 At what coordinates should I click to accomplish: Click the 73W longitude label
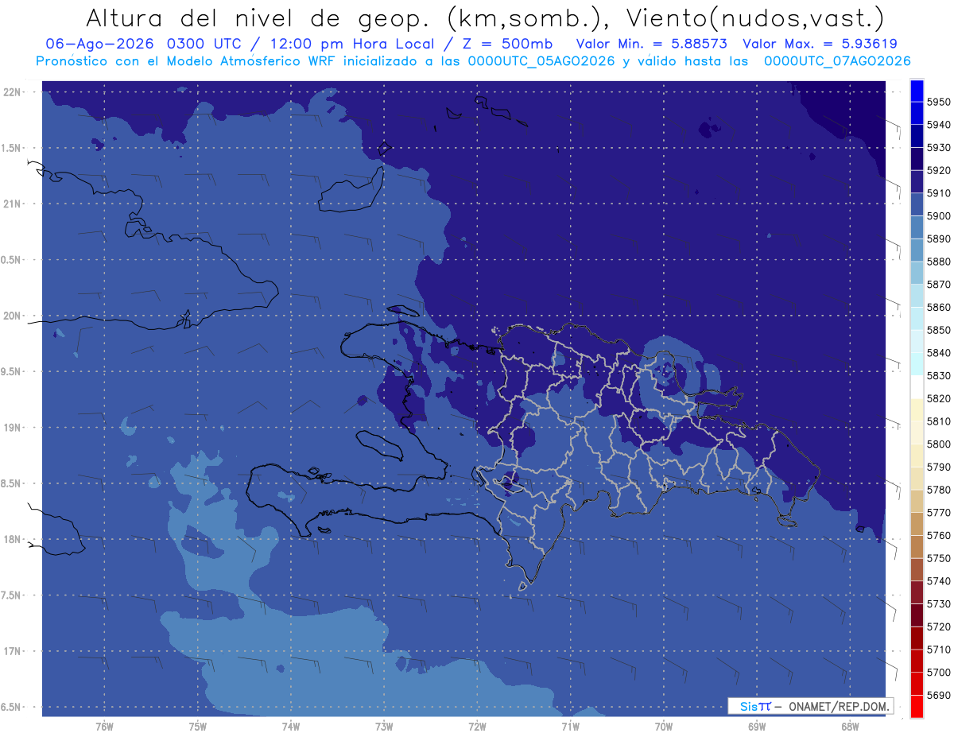383,727
